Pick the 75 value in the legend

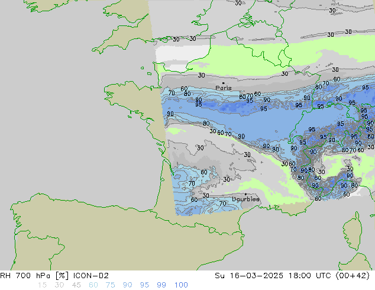(x=110, y=285)
